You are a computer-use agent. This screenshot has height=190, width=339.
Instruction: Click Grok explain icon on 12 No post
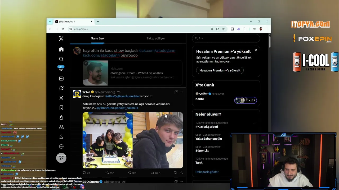176,92
